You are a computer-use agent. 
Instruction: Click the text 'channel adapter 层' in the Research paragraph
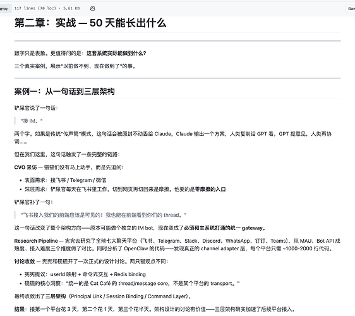point(223,249)
